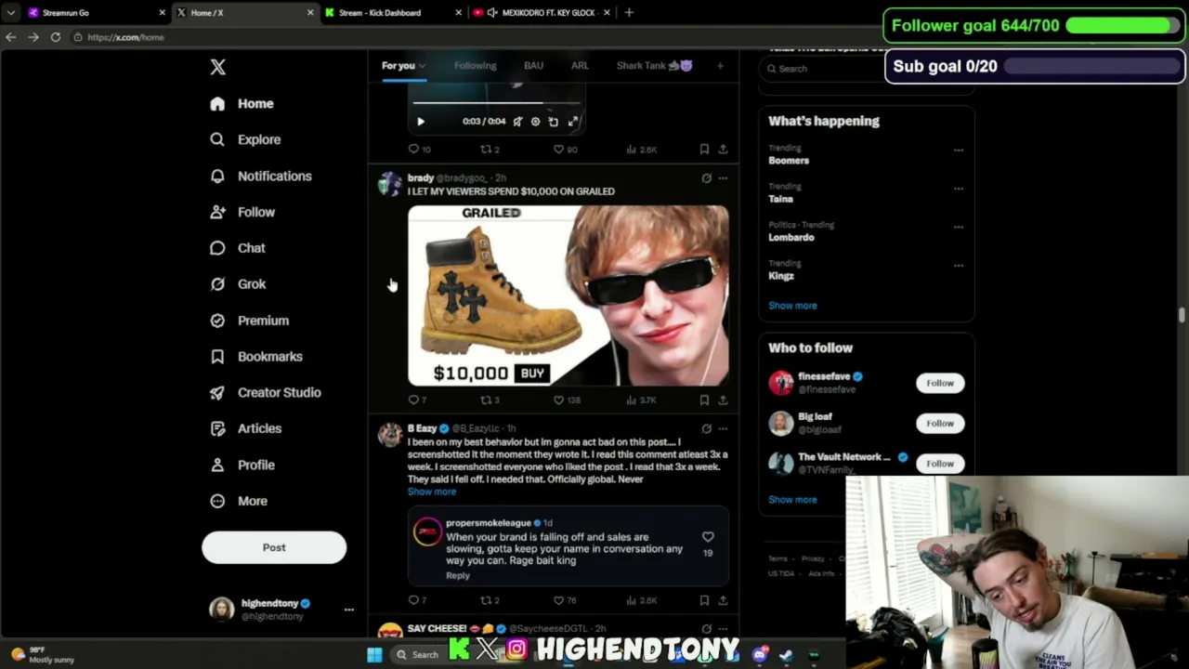This screenshot has height=669, width=1189.
Task: Click the white Post button
Action: [x=274, y=547]
